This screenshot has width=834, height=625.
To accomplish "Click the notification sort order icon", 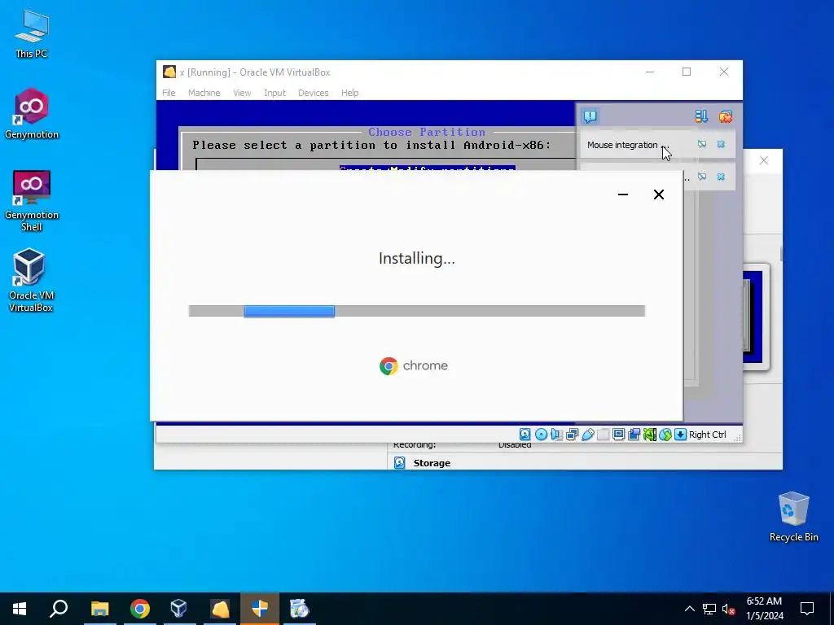I will (x=701, y=116).
